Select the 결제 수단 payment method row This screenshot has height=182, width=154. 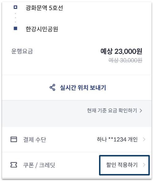77,139
